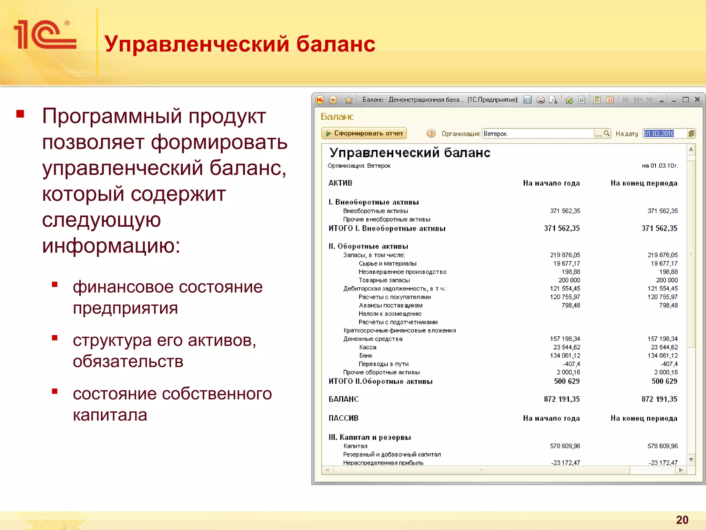
Task: Select the Краткосрочные финансовые вложения row
Action: coord(503,331)
